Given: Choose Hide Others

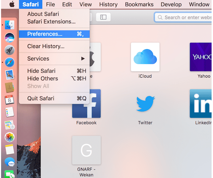Looking at the screenshot, I should coord(54,79).
